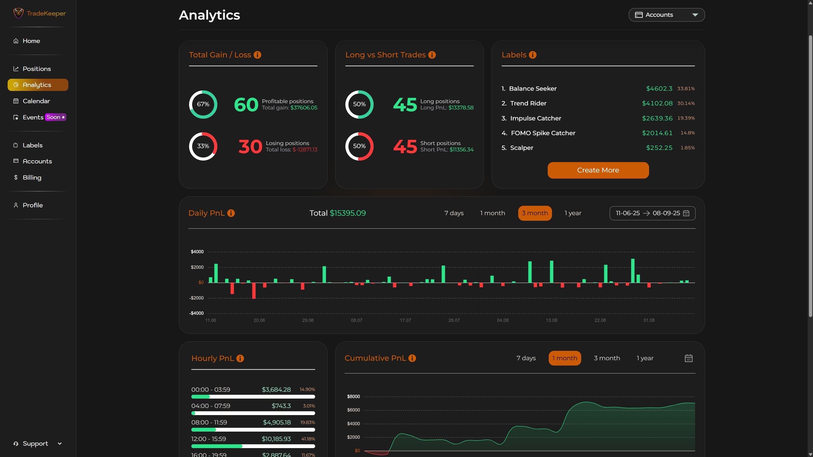Switch Daily PnL to 1 month tab
This screenshot has width=813, height=457.
[492, 213]
